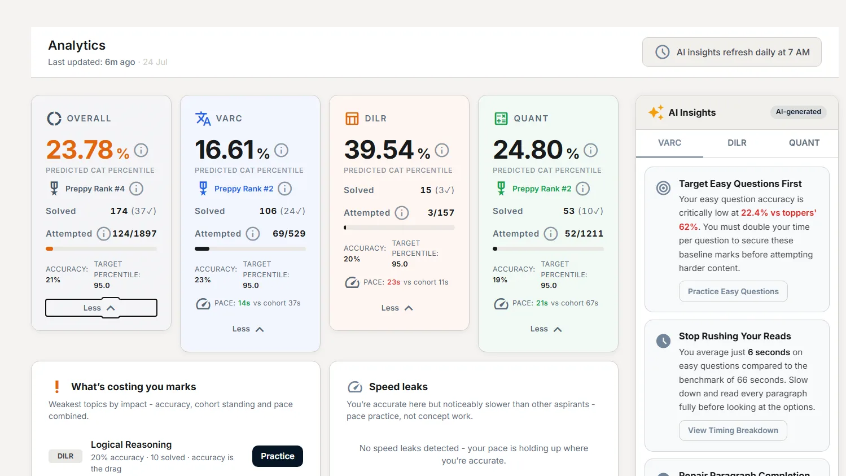Click the Analytics page heading
This screenshot has width=846, height=476.
pos(77,45)
